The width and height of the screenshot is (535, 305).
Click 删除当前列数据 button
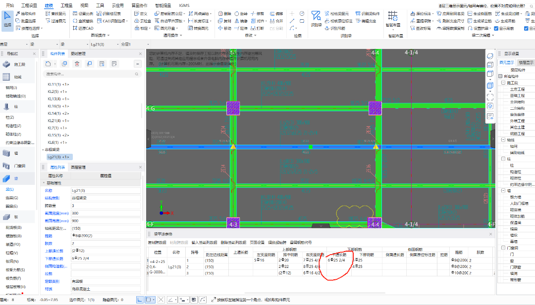click(x=233, y=243)
